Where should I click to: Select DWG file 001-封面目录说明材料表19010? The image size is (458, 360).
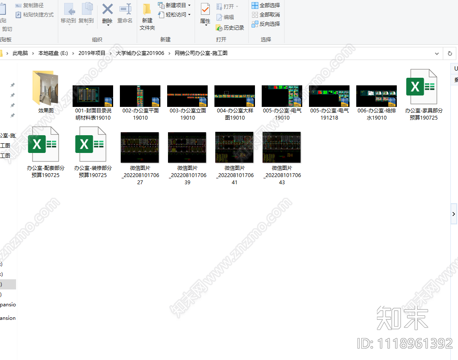coord(93,103)
